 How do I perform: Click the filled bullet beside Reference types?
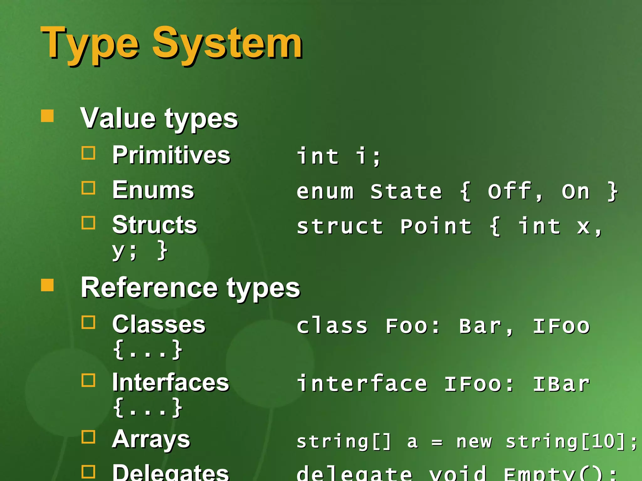(47, 285)
